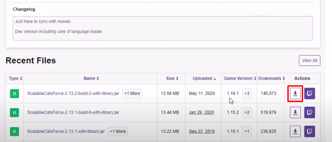
Task: Sort files by Game Version
Action: pyautogui.click(x=239, y=79)
